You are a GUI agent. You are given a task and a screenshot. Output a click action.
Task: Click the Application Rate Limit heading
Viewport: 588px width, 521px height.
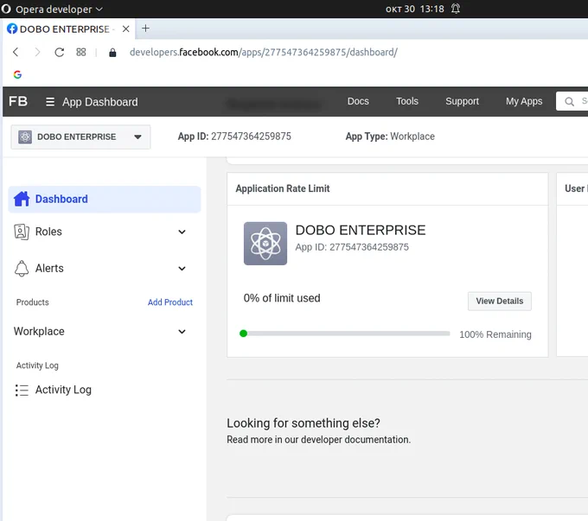pyautogui.click(x=283, y=188)
